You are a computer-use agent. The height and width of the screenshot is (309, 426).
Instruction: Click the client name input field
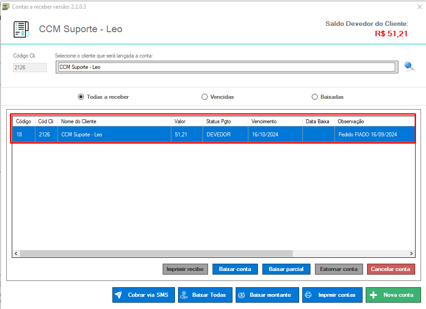pos(227,67)
